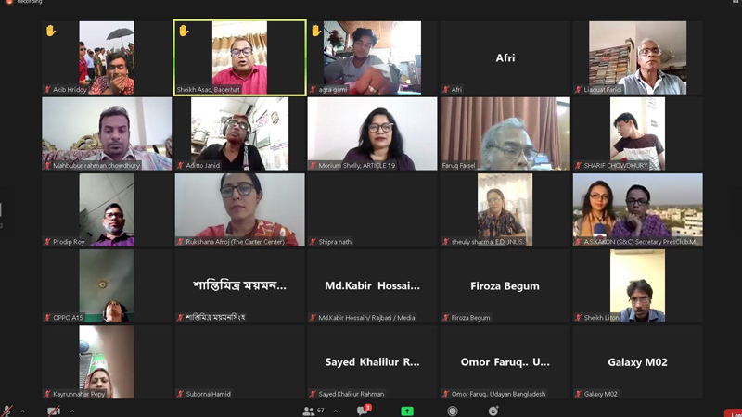Image resolution: width=742 pixels, height=417 pixels.
Task: Select Morium Shelly, ARTICLE 19 video tile
Action: [373, 133]
